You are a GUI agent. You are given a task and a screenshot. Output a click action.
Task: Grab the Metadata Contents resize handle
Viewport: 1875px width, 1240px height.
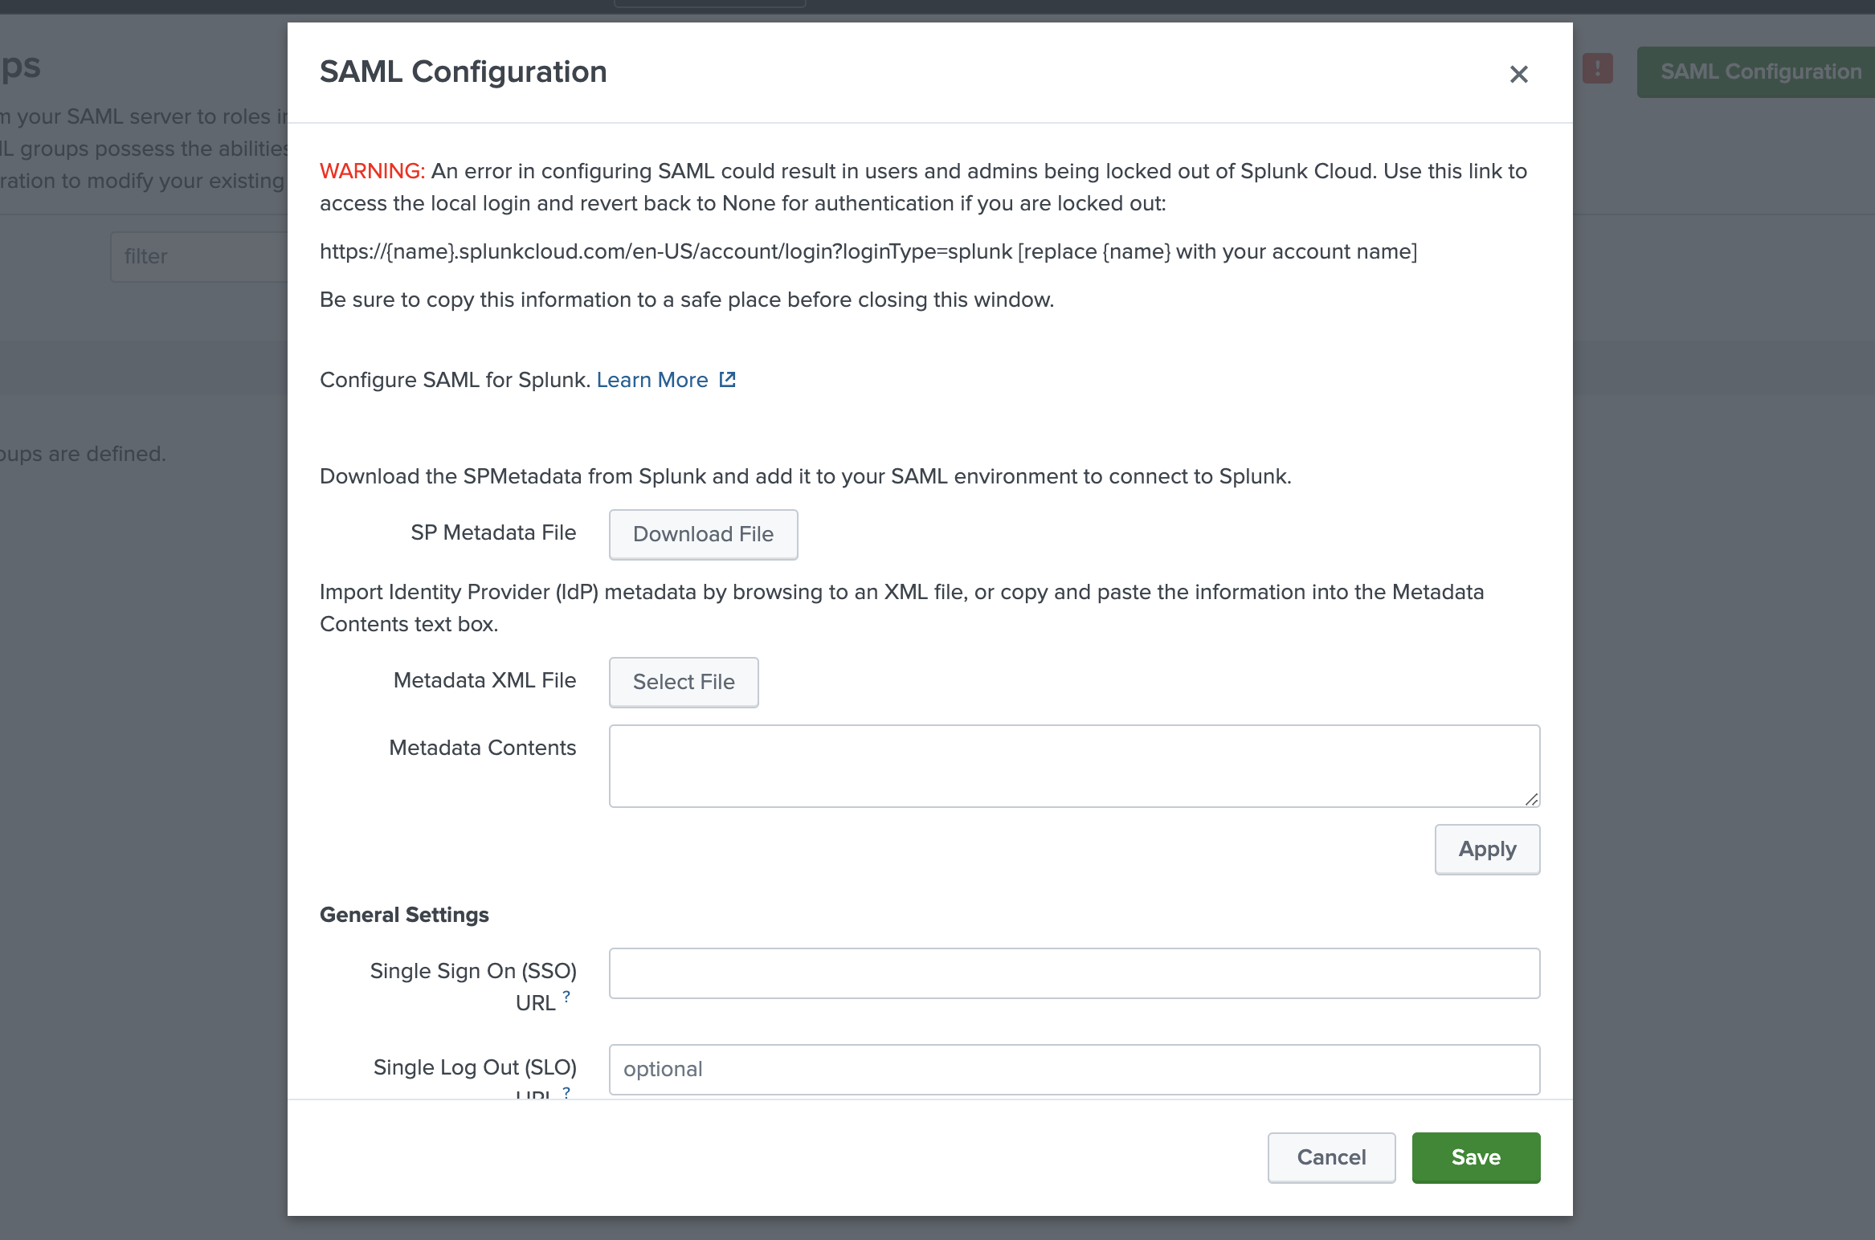[1531, 799]
